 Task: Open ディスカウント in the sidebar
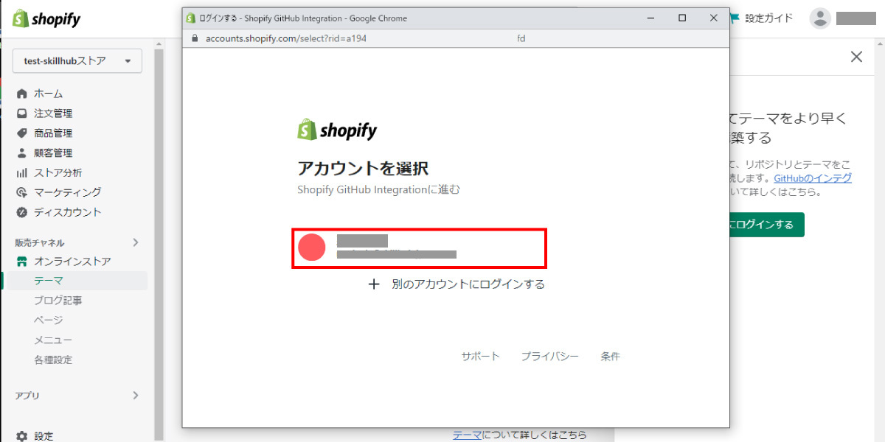[67, 212]
